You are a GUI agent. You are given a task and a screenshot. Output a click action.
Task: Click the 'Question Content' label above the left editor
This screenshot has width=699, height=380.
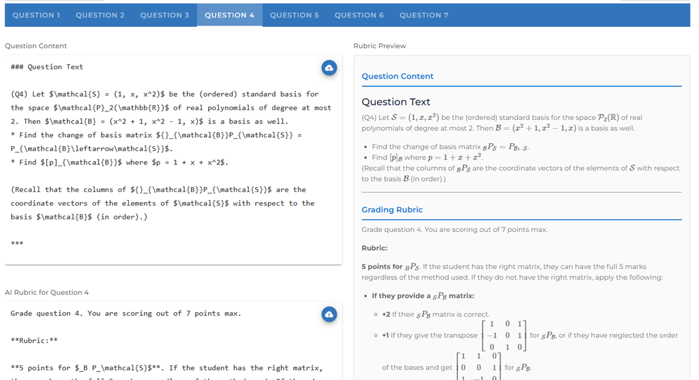coord(36,46)
